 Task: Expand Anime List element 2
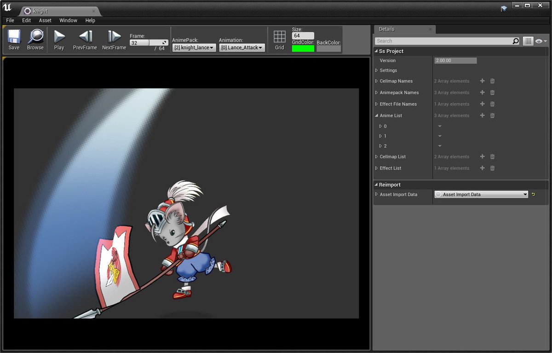[380, 146]
